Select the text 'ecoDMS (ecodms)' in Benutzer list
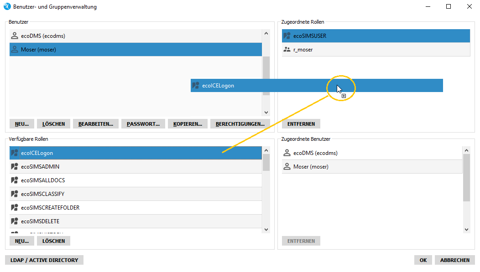Viewport: 480px width, 272px height. pos(43,36)
